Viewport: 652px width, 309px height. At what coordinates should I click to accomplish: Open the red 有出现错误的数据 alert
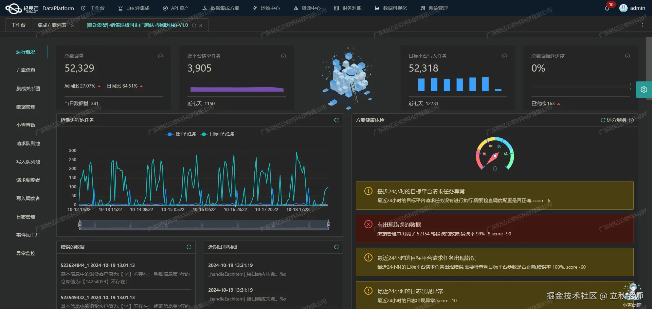tap(495, 229)
